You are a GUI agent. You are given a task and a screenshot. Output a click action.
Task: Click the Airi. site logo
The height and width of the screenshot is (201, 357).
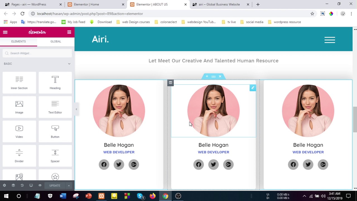[100, 39]
